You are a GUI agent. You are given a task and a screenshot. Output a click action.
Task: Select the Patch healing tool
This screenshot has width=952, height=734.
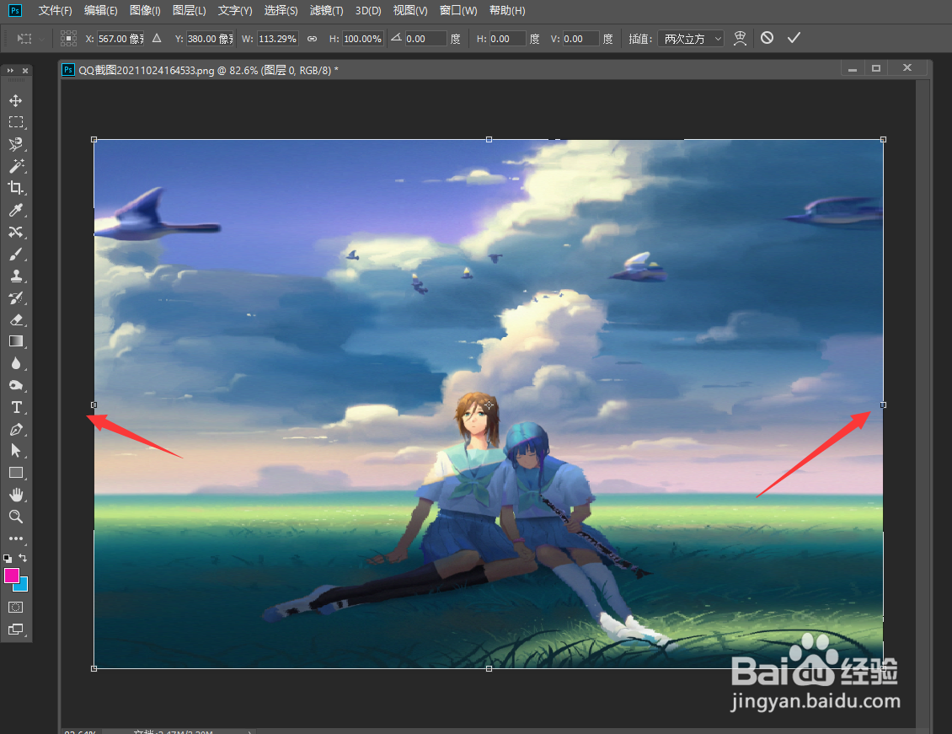[x=16, y=232]
